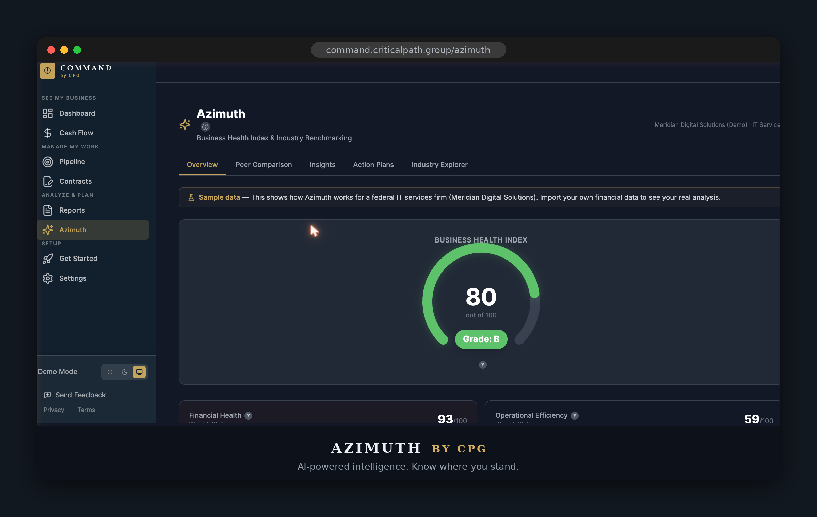The height and width of the screenshot is (517, 817).
Task: Click the 80 health index score
Action: [x=481, y=297]
